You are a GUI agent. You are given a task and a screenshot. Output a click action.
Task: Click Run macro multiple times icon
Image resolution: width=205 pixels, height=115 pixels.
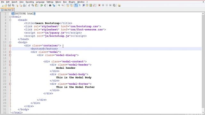click(111, 5)
